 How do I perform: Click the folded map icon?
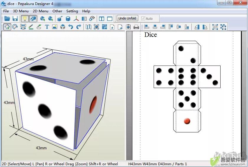pyautogui.click(x=88, y=27)
